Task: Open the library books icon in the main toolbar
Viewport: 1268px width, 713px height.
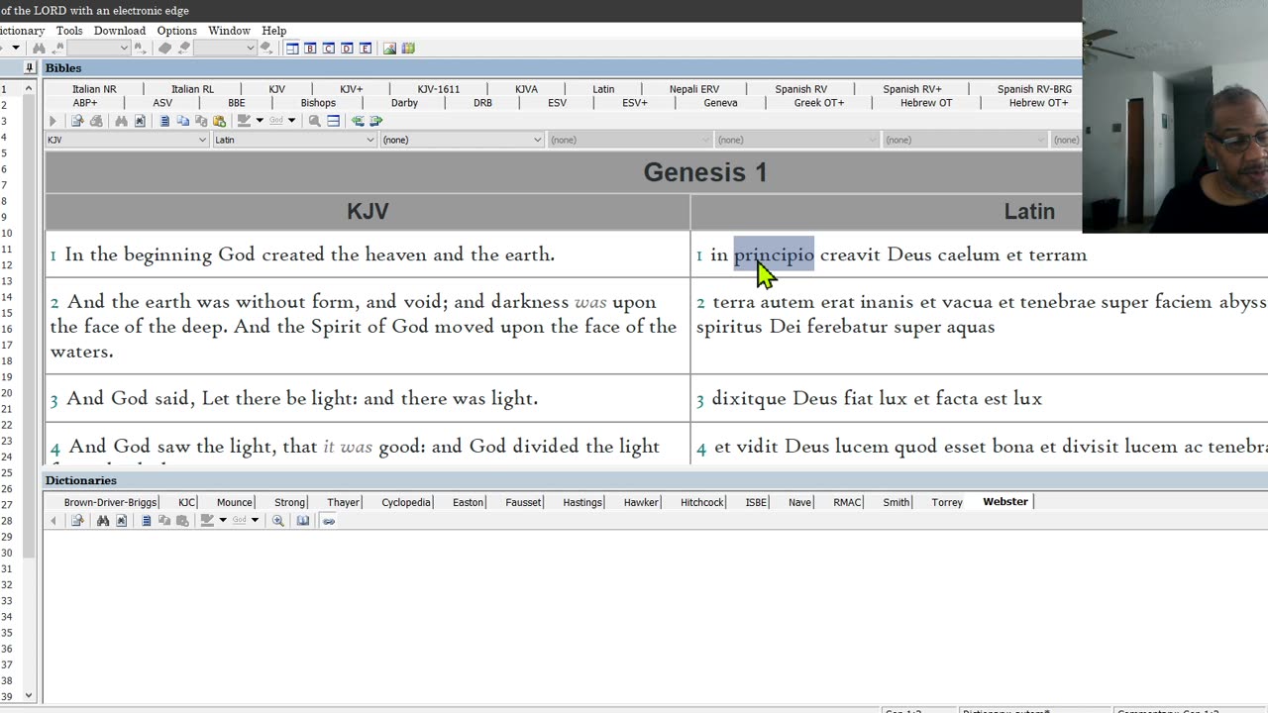Action: click(408, 48)
